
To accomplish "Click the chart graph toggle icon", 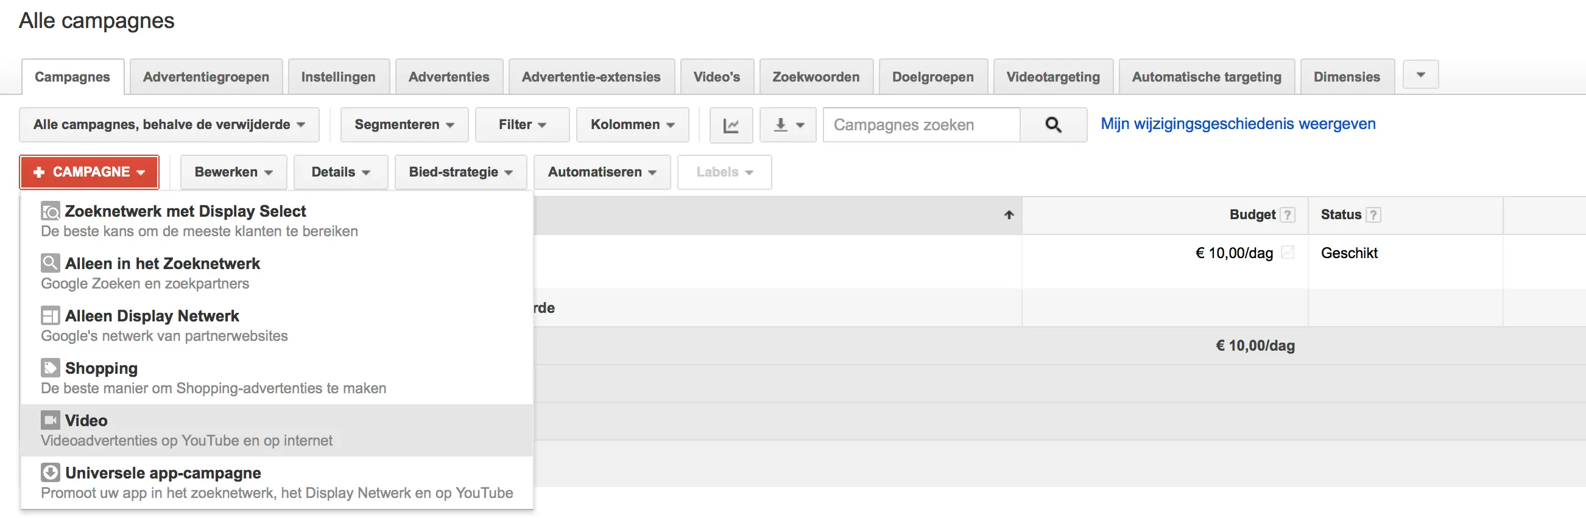I will click(731, 125).
